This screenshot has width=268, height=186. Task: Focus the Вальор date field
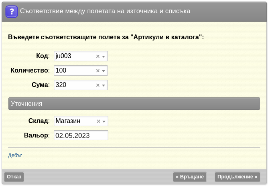coord(81,135)
